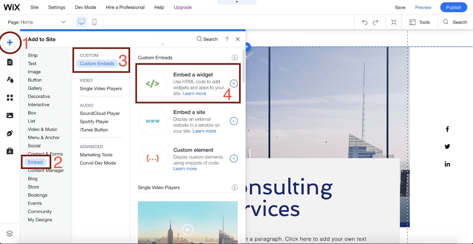The height and width of the screenshot is (244, 473).
Task: Open Site Design panel via the A-droplet icon
Action: click(10, 79)
